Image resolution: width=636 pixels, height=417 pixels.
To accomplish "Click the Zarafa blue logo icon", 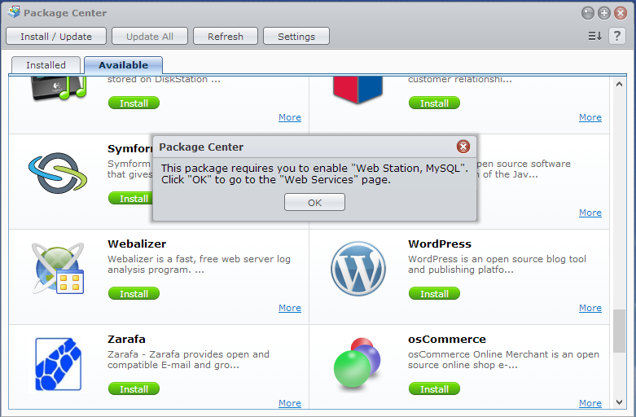I will pyautogui.click(x=58, y=364).
